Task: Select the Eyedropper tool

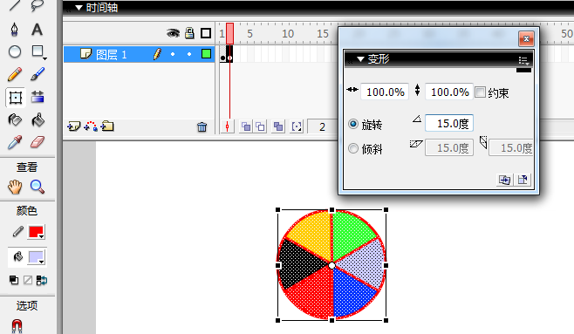Action: point(15,142)
